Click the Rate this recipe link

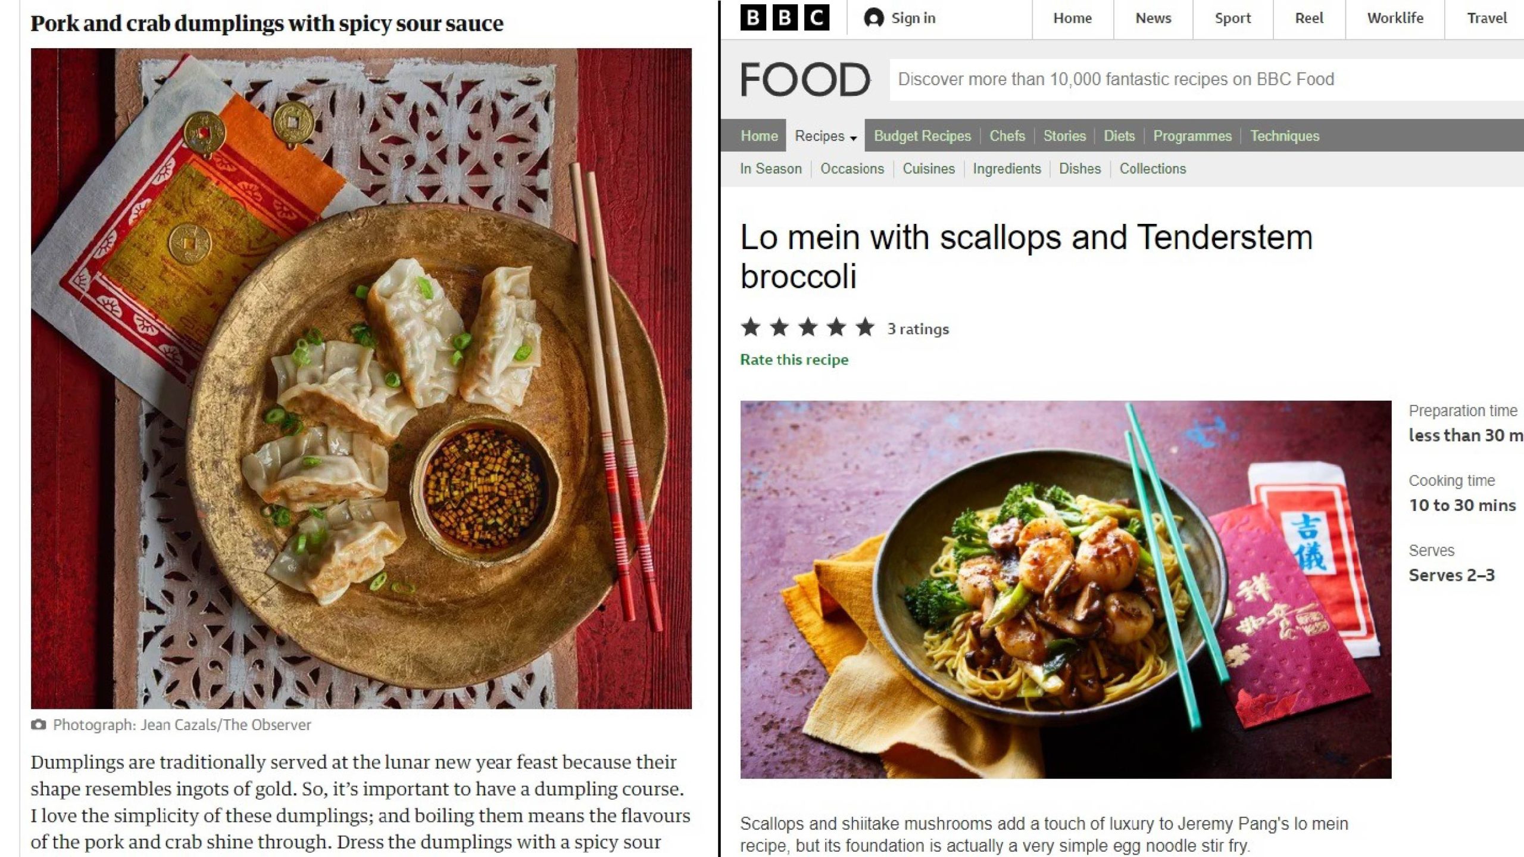click(794, 360)
